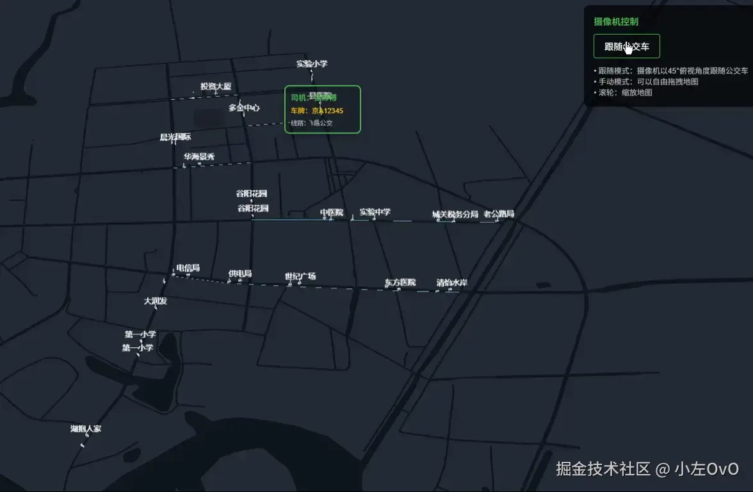
Task: Click the 大润发 marker
Action: click(x=154, y=300)
